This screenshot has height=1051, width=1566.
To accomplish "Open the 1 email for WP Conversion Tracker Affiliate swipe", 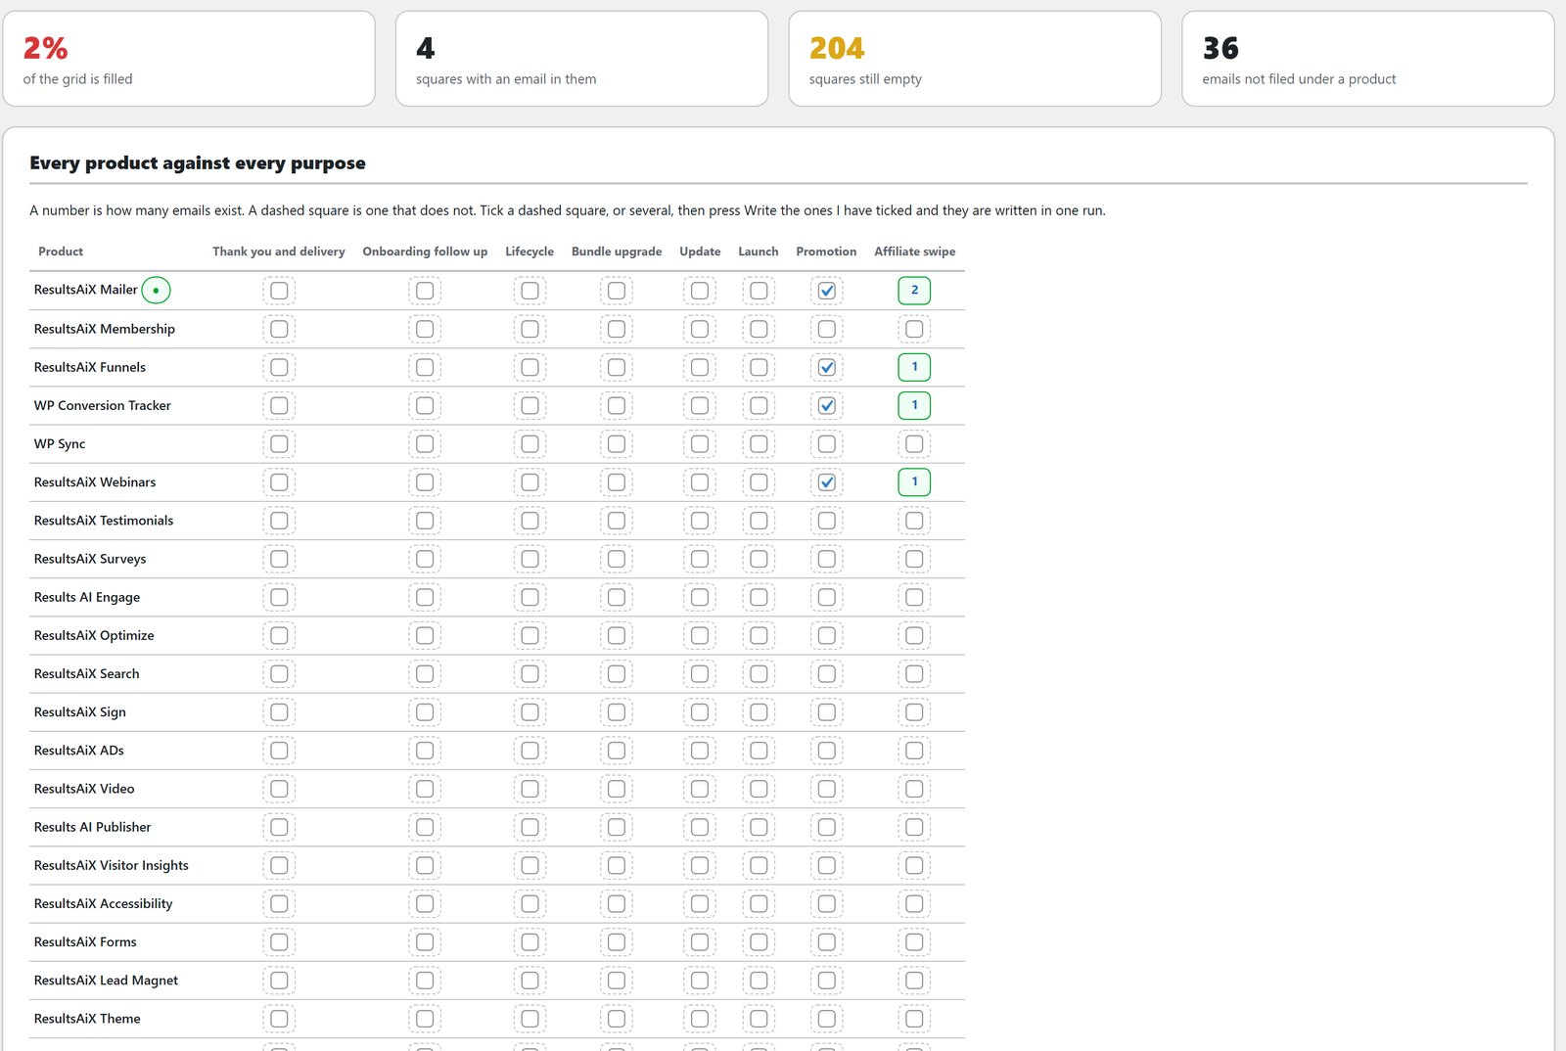I will coord(914,405).
